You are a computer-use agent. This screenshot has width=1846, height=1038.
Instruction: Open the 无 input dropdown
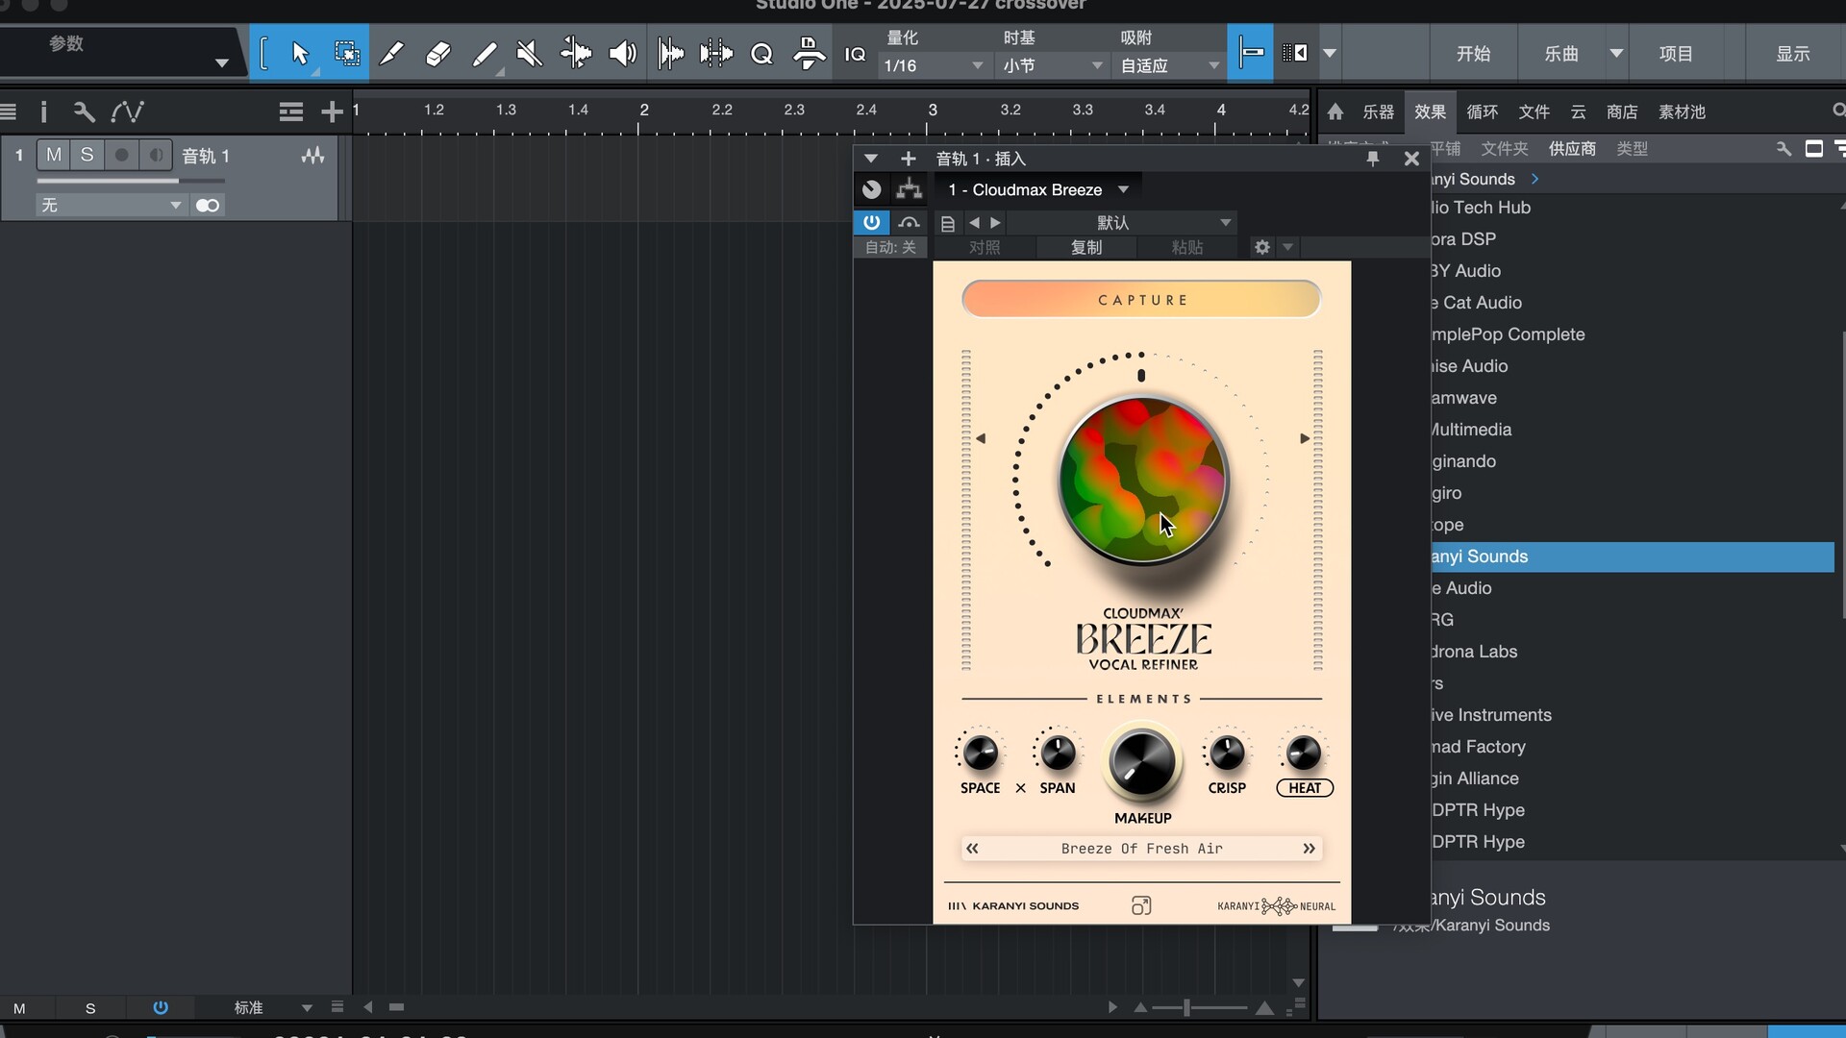tap(111, 206)
